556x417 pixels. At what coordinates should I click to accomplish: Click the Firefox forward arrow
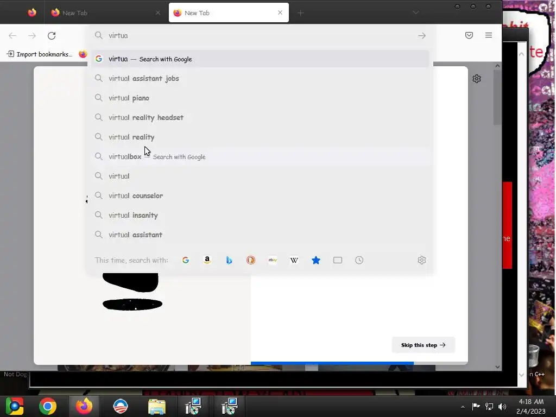click(x=32, y=35)
